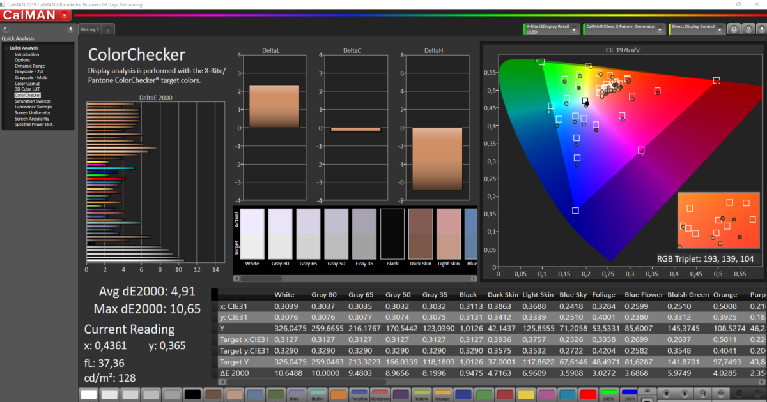Viewport: 767px width, 402px height.
Task: Open the 3D Cube LUT page
Action: 27,89
